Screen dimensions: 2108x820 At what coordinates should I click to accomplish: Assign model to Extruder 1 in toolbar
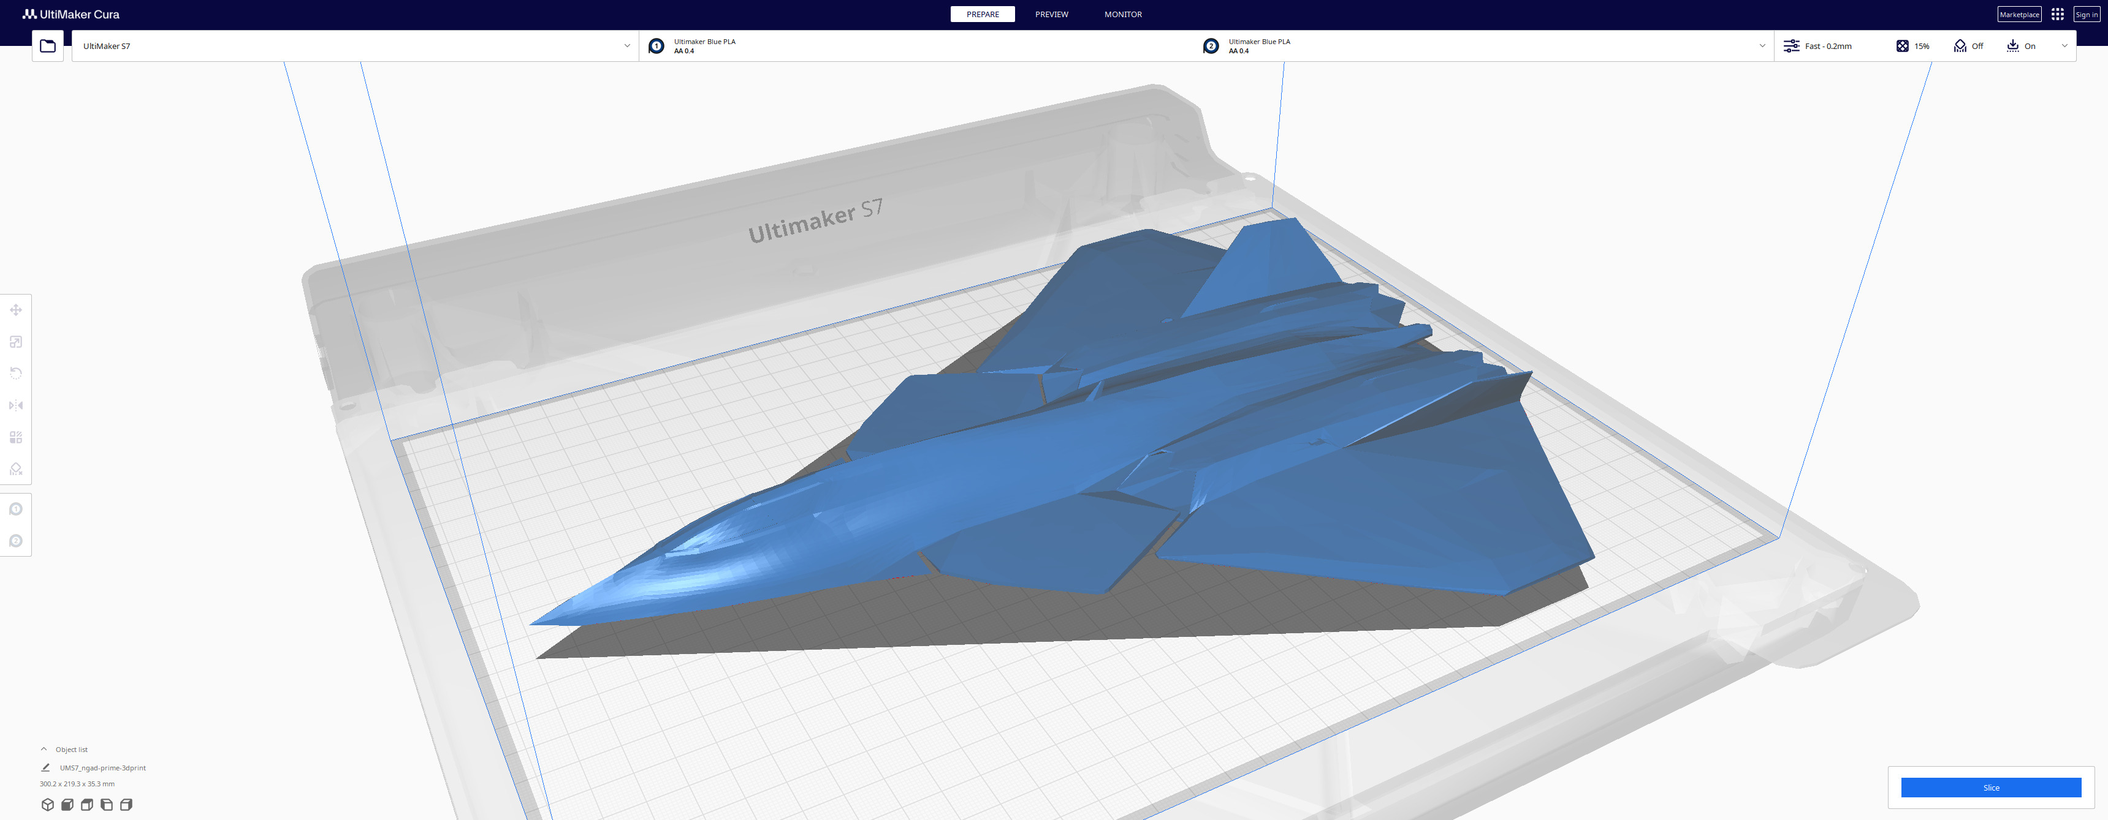tap(15, 510)
